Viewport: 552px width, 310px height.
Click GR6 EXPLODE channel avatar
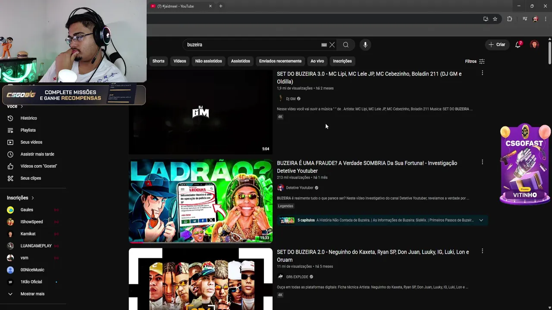pos(280,277)
